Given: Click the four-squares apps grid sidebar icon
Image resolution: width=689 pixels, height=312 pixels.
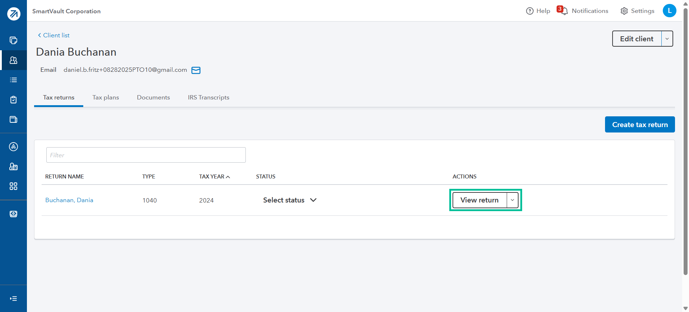Looking at the screenshot, I should [14, 186].
